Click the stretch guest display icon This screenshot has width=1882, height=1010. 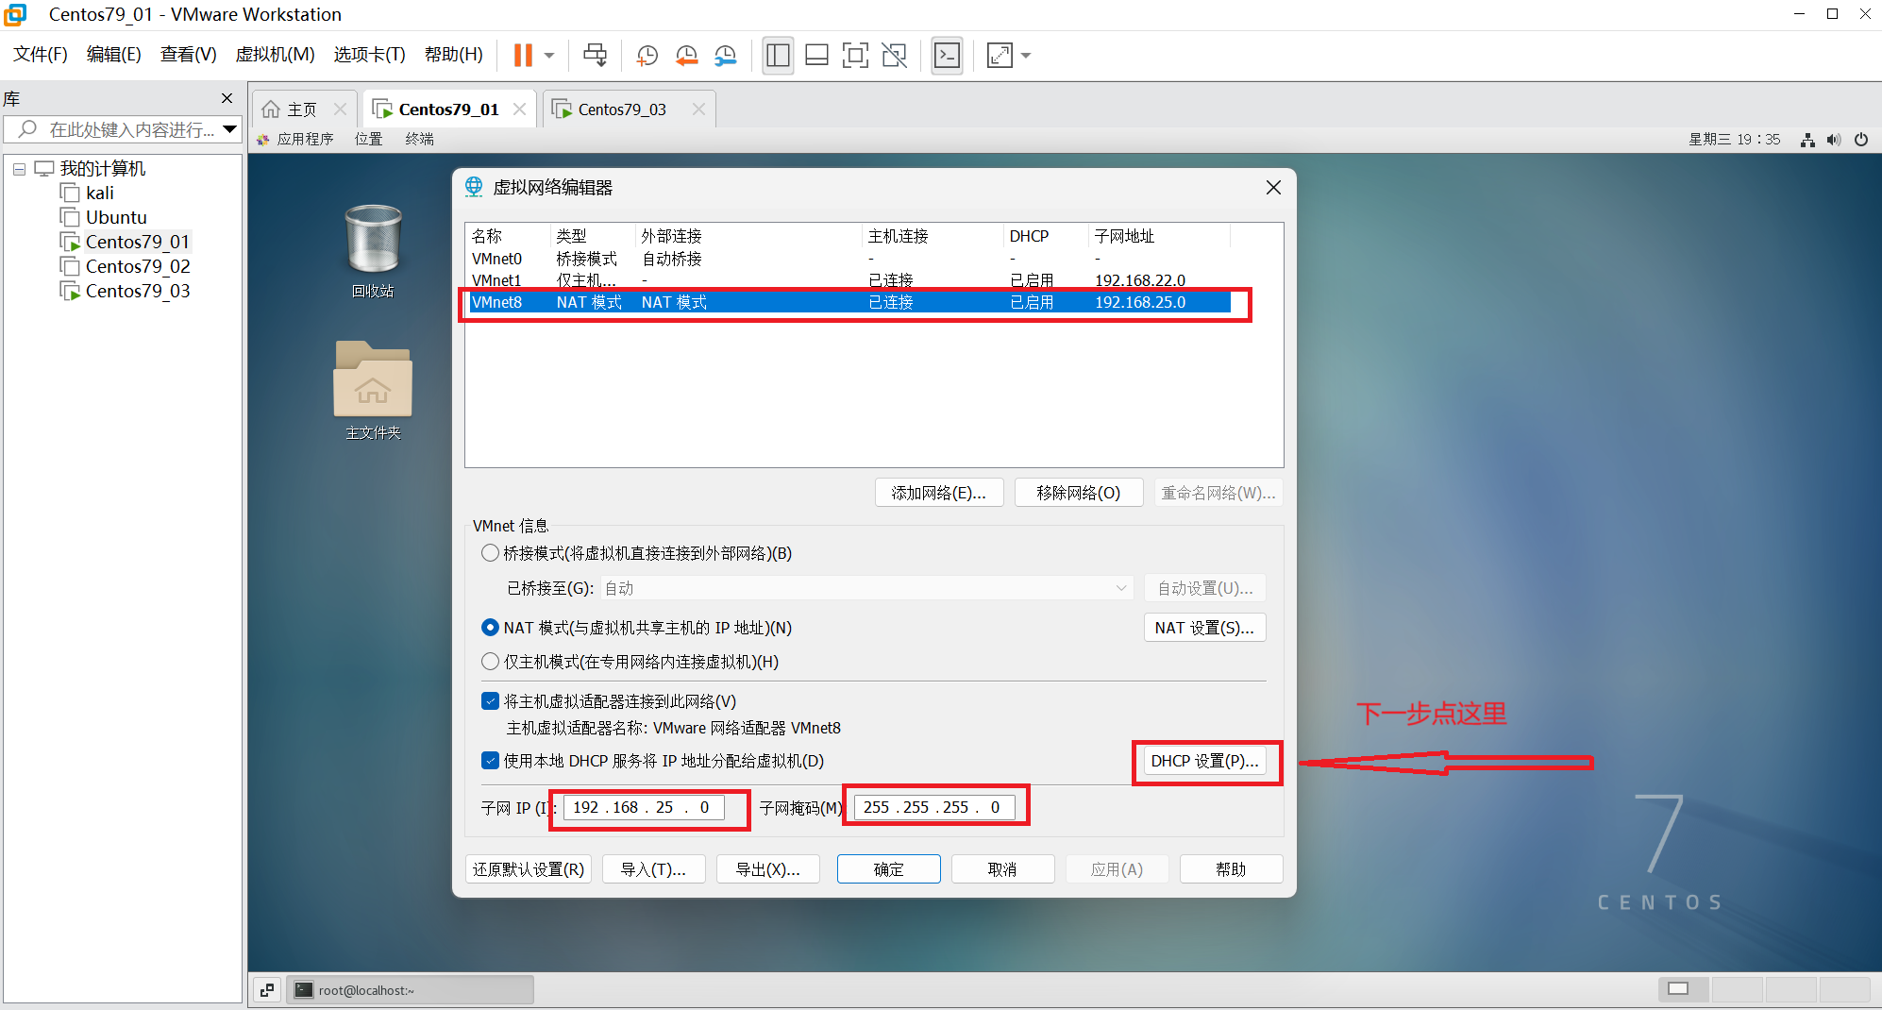[1000, 56]
